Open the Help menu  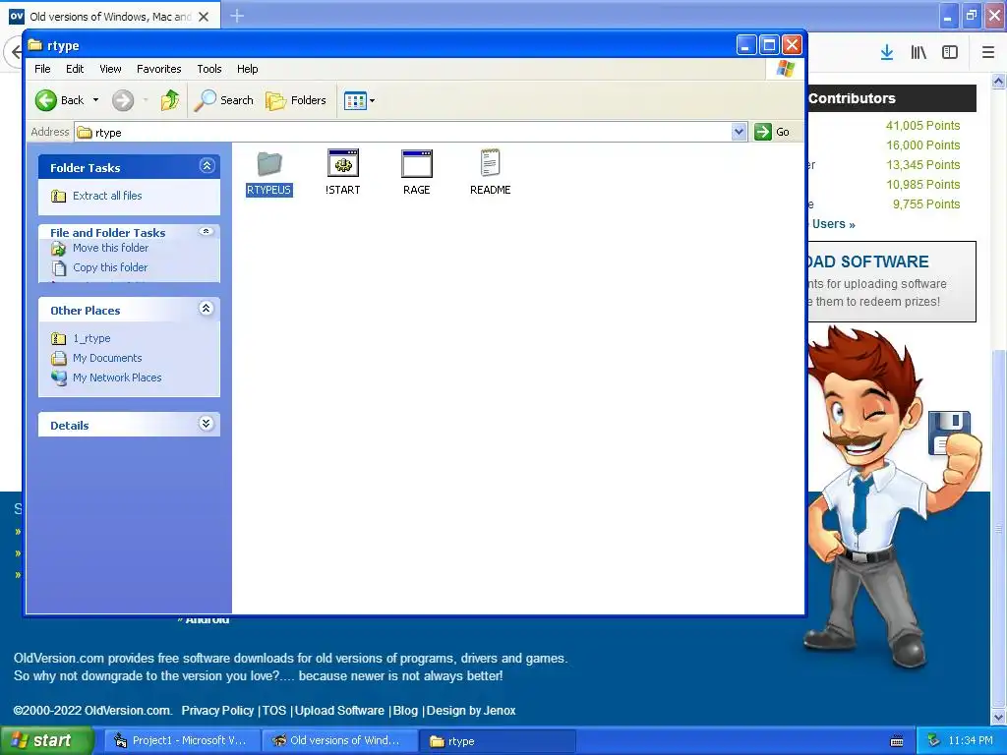click(247, 69)
